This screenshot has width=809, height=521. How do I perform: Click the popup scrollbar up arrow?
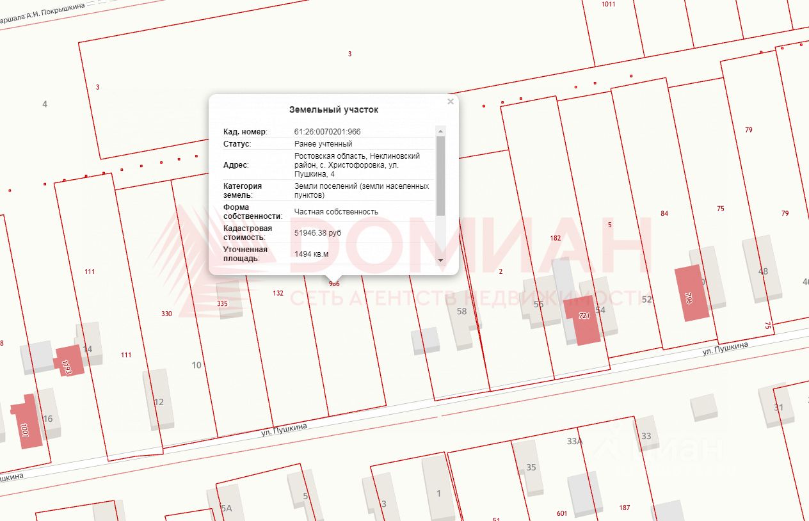(x=440, y=131)
